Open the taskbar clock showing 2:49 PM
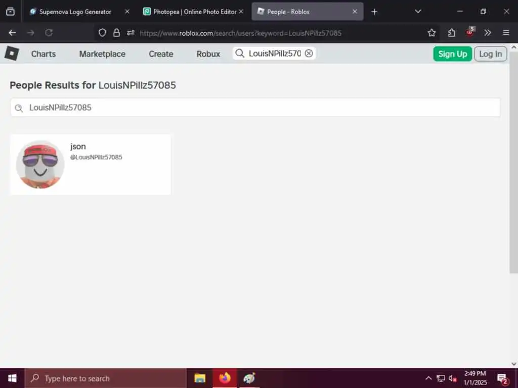This screenshot has width=518, height=388. 475,378
